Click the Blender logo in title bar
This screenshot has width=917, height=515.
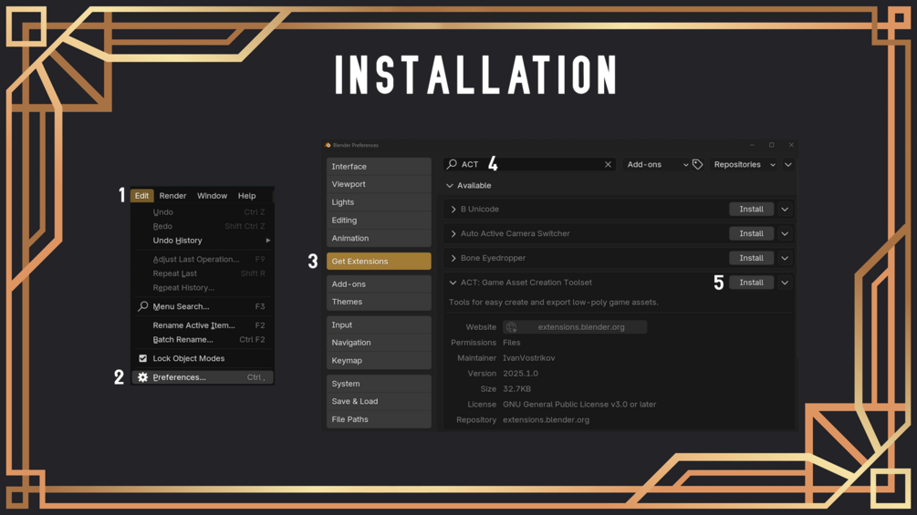(328, 145)
